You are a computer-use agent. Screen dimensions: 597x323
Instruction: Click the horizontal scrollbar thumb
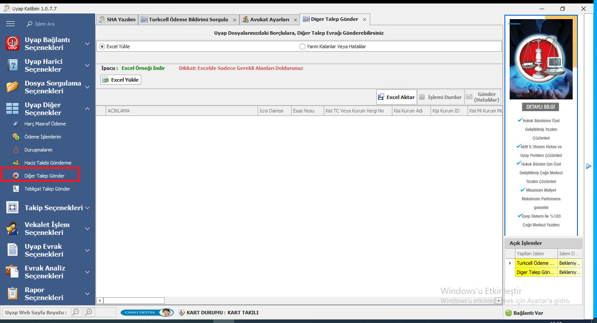[134, 300]
